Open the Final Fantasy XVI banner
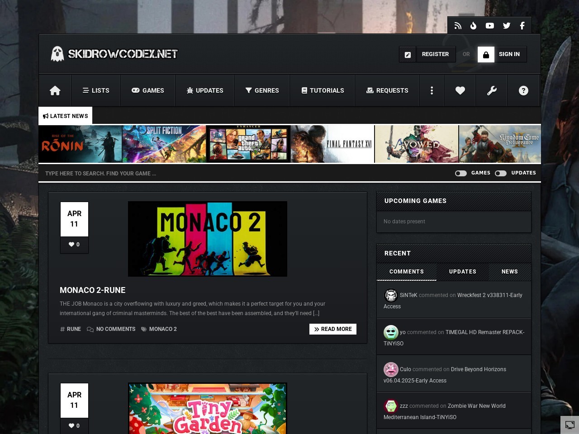 pos(332,144)
